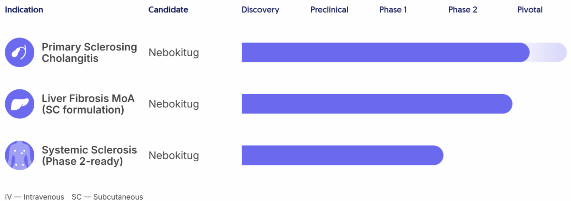Viewport: 571px width, 201px height.
Task: Click the gallbladder icon for Primary Sclerosing Cholangitis
Action: click(x=20, y=52)
